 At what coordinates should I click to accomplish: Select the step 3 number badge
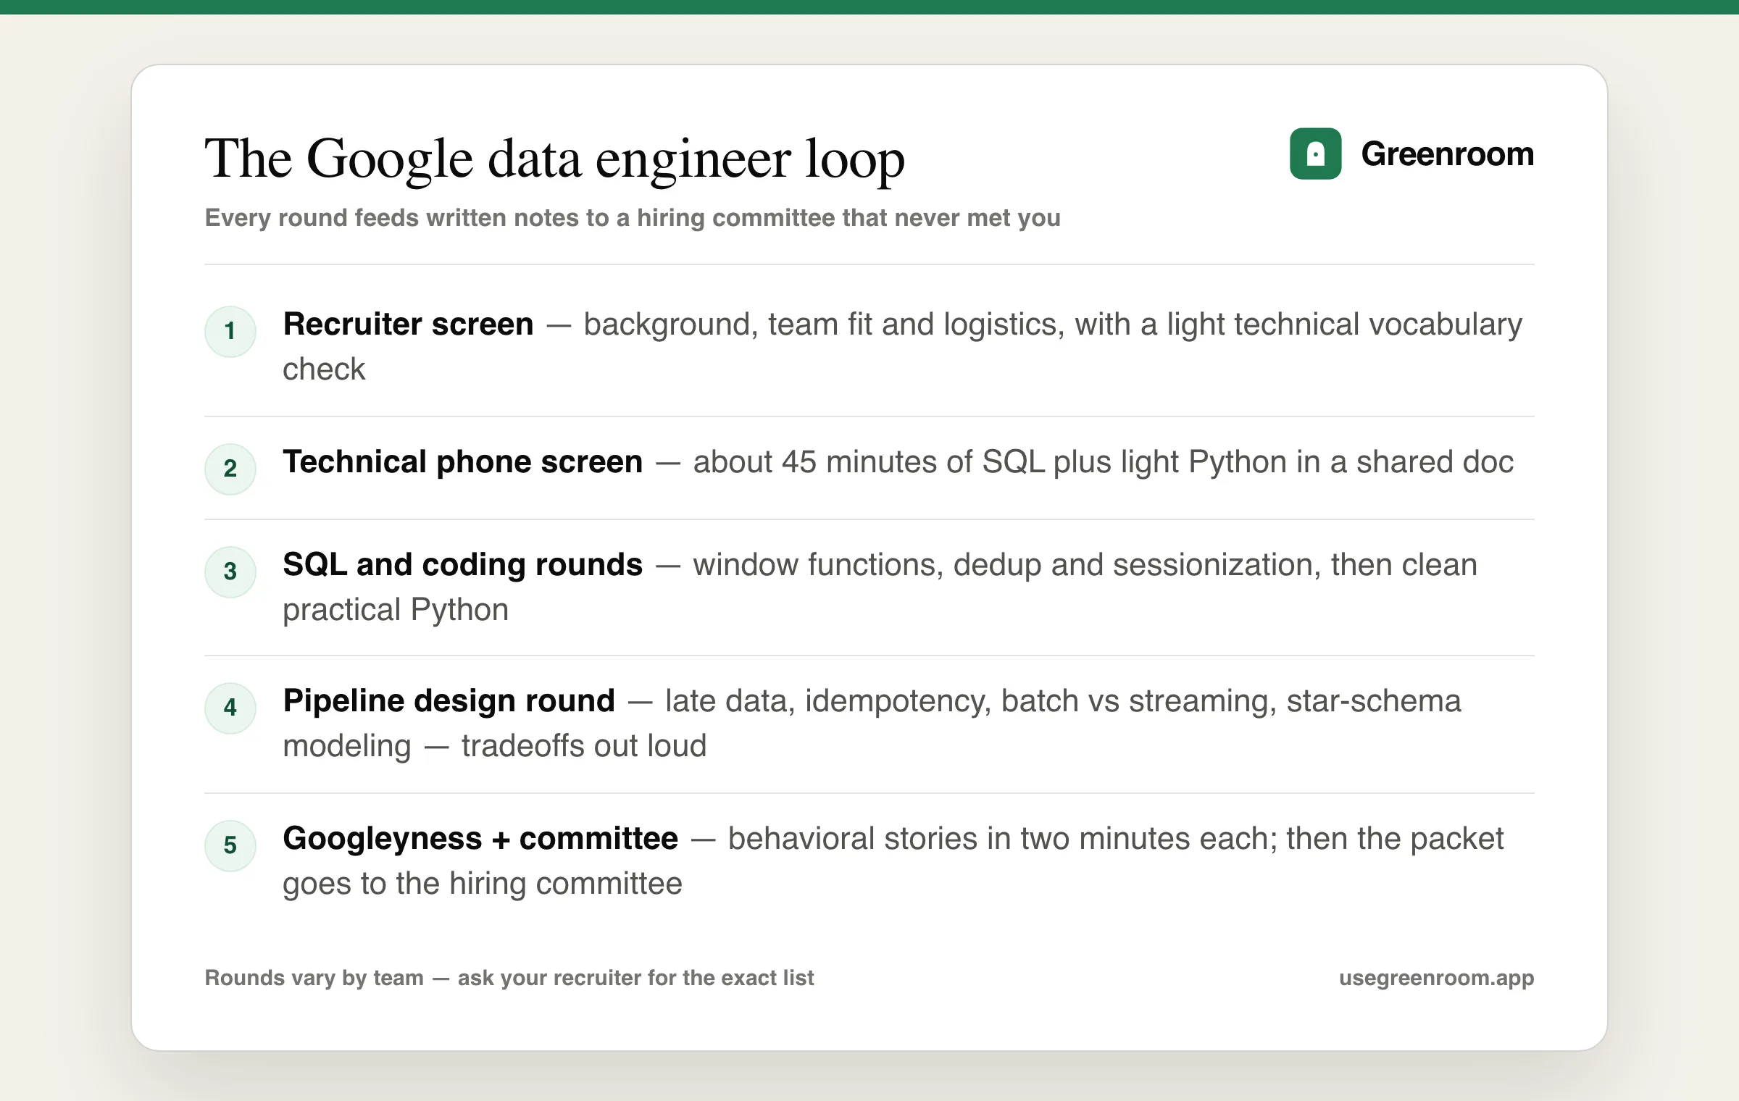[x=230, y=572]
